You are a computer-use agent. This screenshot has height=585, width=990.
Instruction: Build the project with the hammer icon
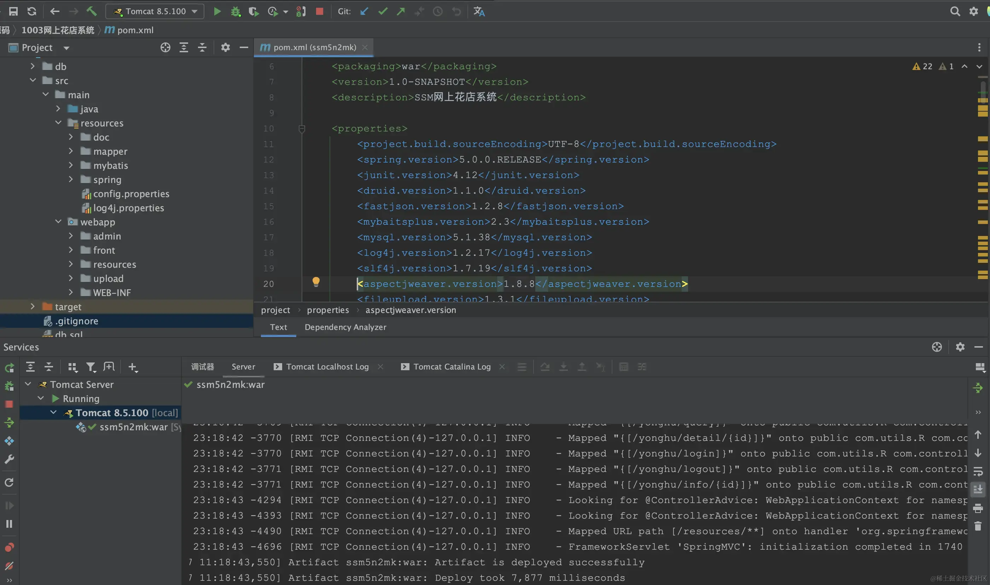tap(92, 11)
